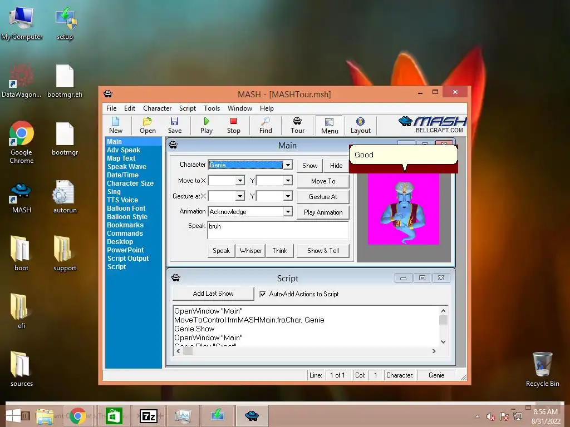Click the Gesture At button
The width and height of the screenshot is (570, 427).
323,196
